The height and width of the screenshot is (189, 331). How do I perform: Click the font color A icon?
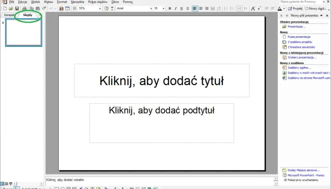coord(280,9)
